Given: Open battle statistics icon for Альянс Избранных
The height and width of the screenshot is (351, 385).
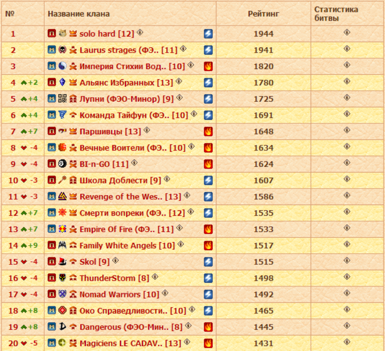Looking at the screenshot, I should [x=347, y=81].
